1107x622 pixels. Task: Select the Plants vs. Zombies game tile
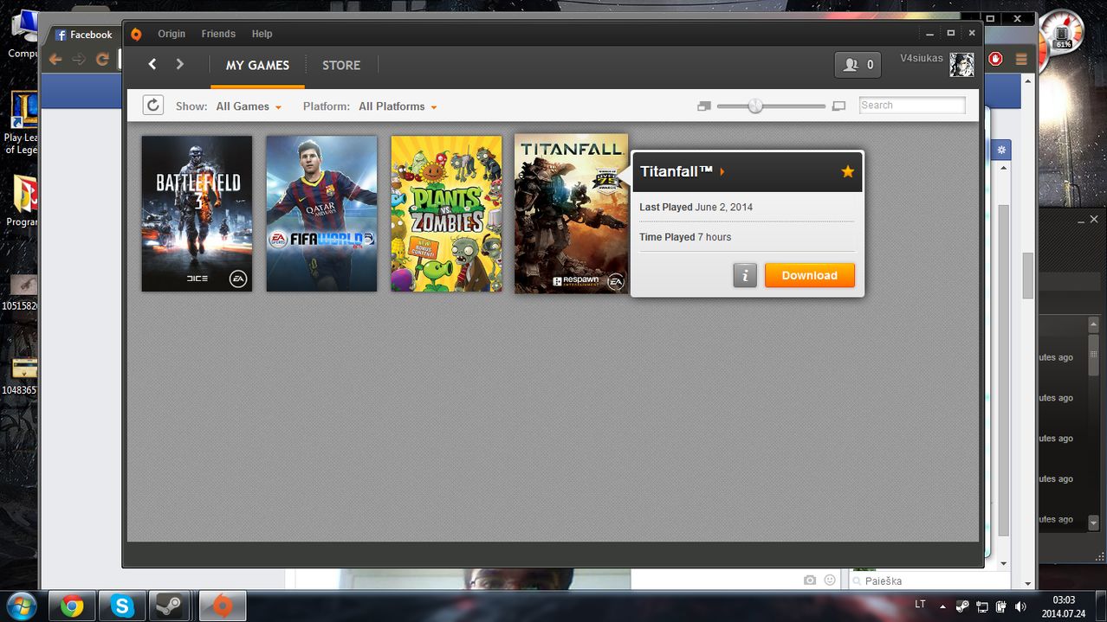pos(446,213)
